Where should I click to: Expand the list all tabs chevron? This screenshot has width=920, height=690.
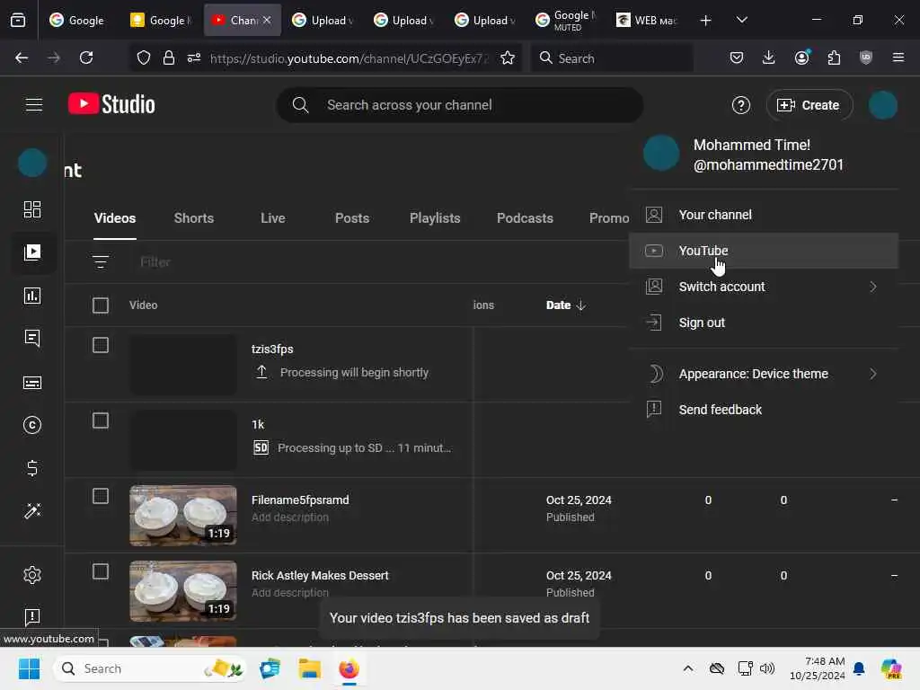[741, 20]
